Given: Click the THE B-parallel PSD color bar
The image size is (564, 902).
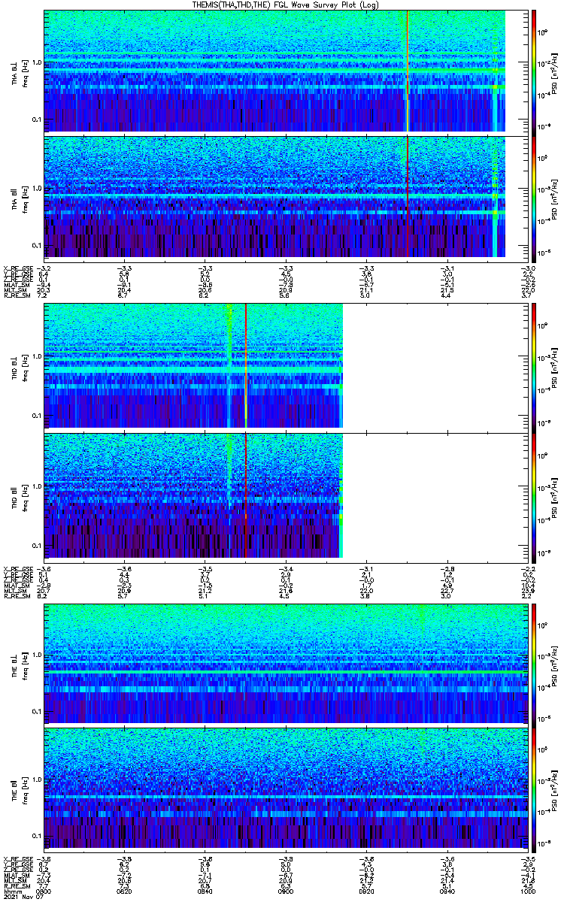Looking at the screenshot, I should point(534,791).
